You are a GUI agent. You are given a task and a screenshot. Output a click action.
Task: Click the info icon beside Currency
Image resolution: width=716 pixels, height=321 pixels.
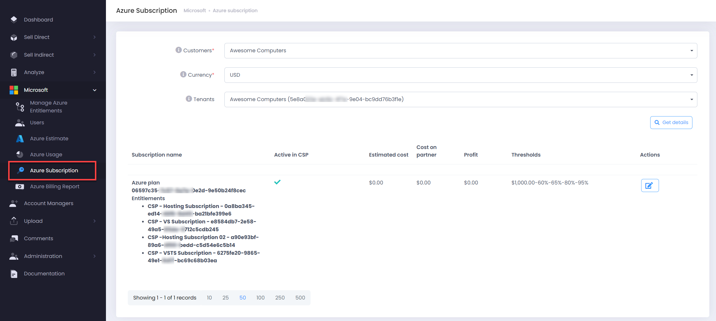[x=183, y=74]
